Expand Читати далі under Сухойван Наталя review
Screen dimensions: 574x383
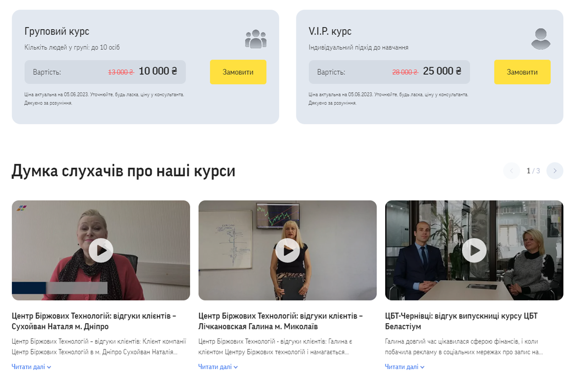point(31,367)
